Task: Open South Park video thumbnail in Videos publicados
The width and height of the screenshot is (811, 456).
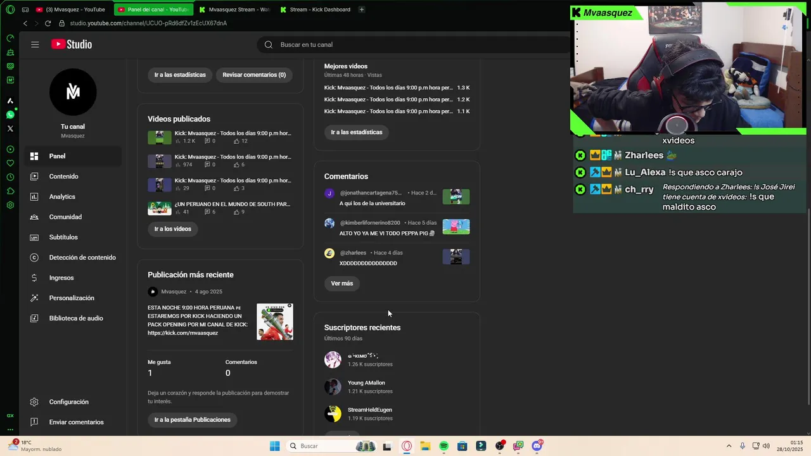Action: 160,208
